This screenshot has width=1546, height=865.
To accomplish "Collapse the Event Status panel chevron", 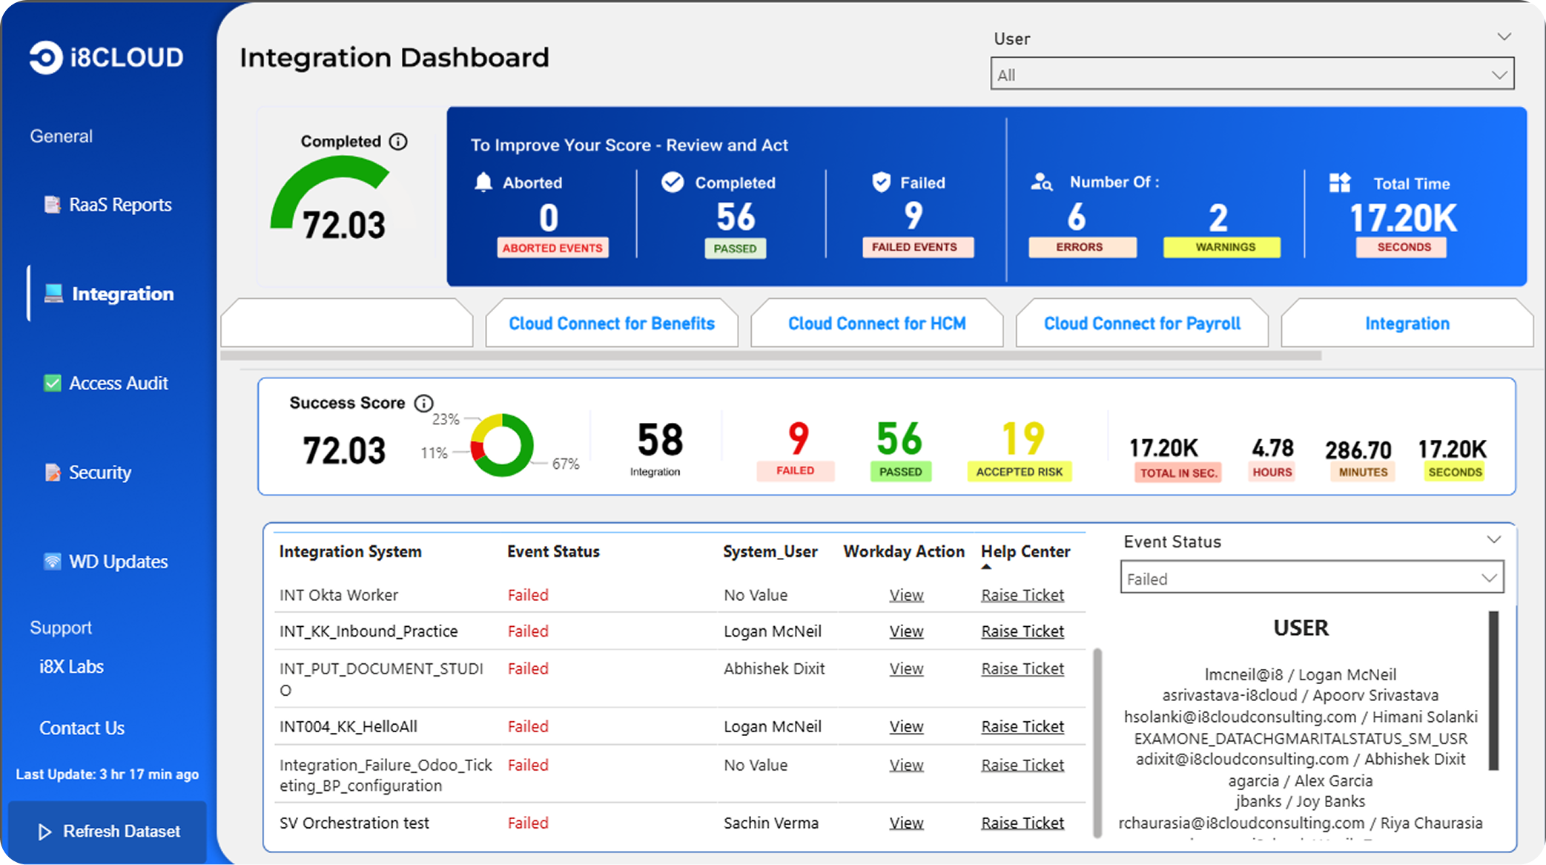I will click(x=1493, y=540).
